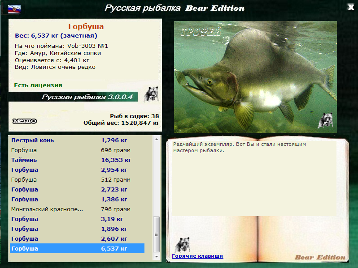Open the Меню button
358x268 pixels.
coord(25,121)
